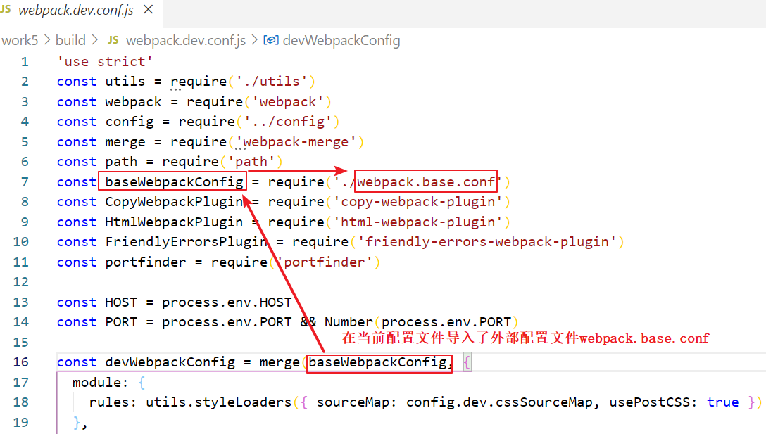Click process.env.HOST on line 13

[227, 302]
